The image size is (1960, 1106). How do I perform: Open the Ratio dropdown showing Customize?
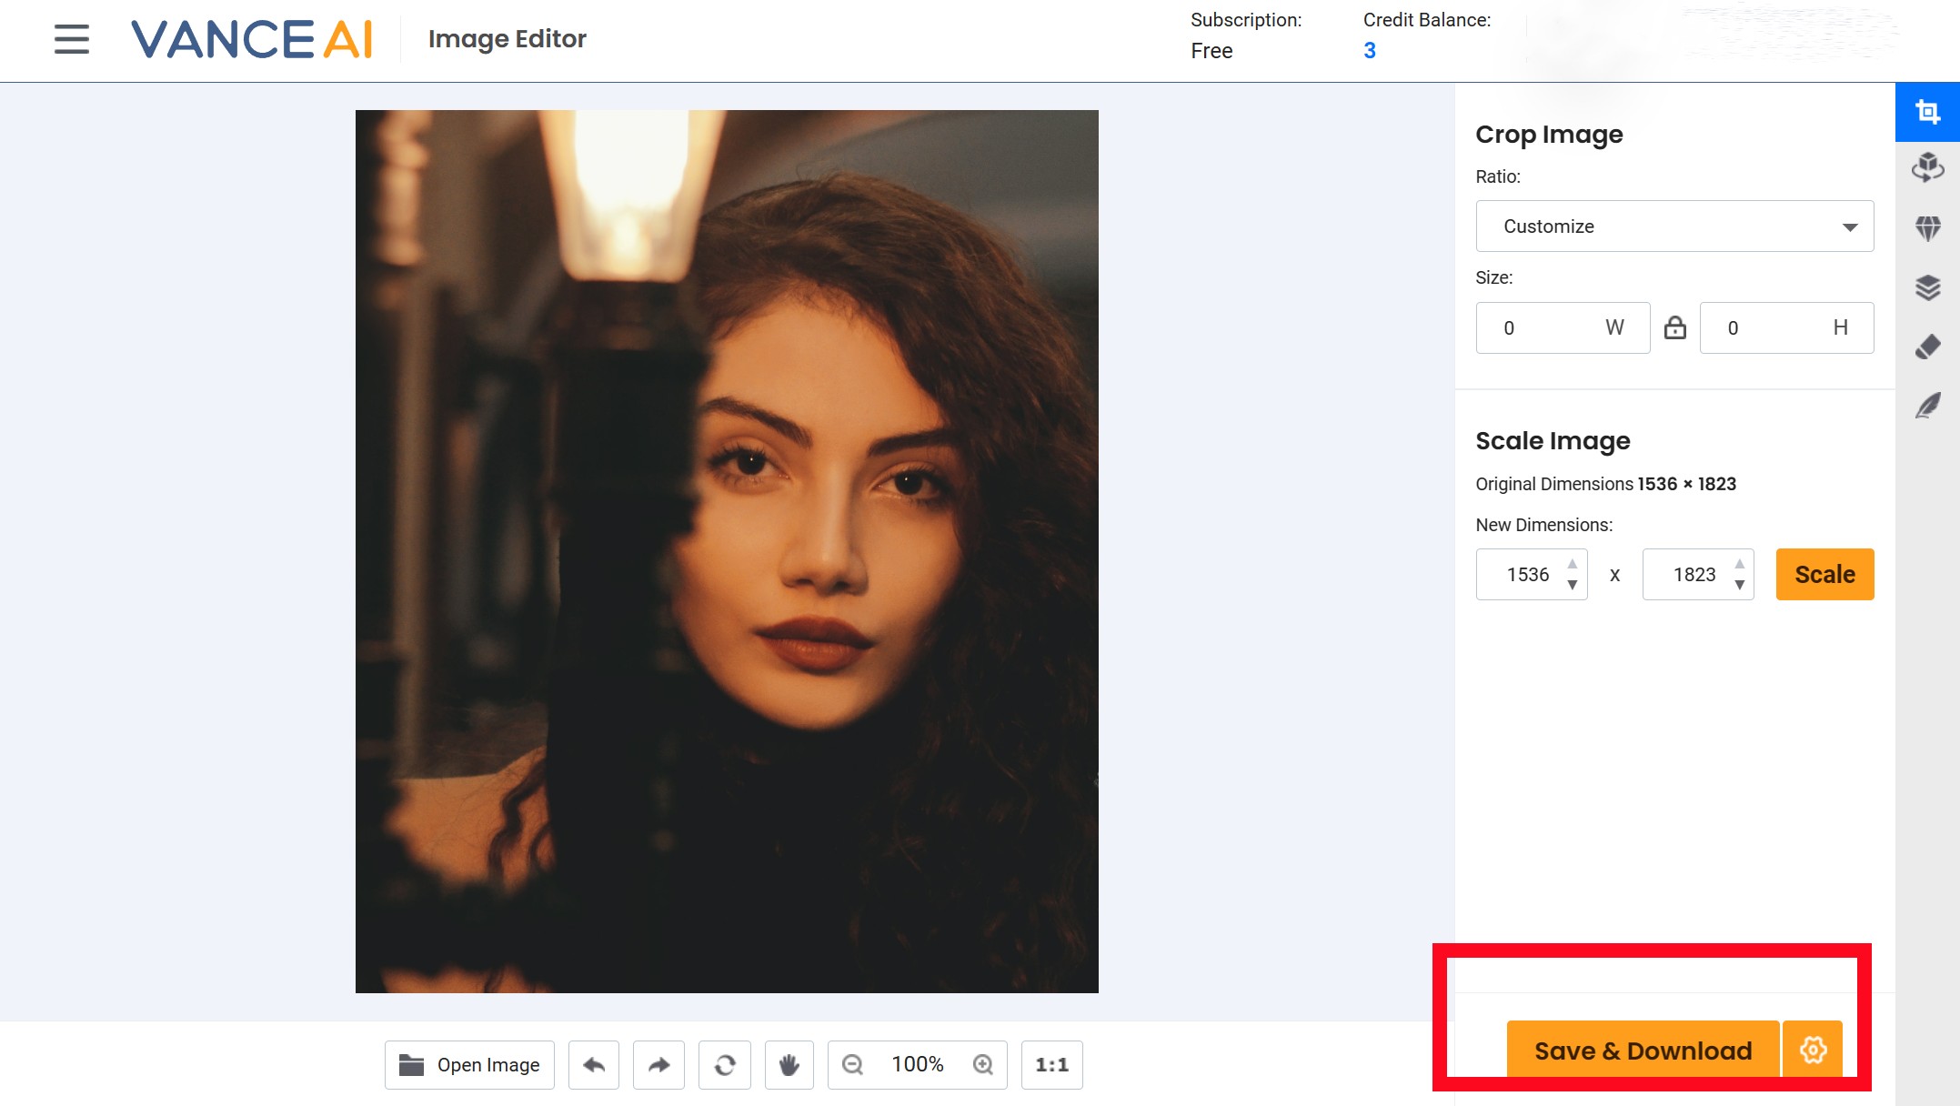click(1674, 226)
